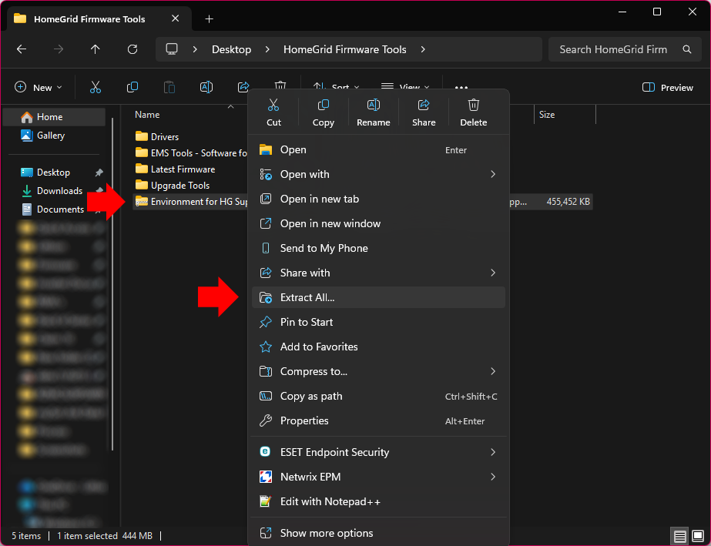Viewport: 711px width, 546px height.
Task: Expand the Compress to... submenu
Action: (378, 371)
